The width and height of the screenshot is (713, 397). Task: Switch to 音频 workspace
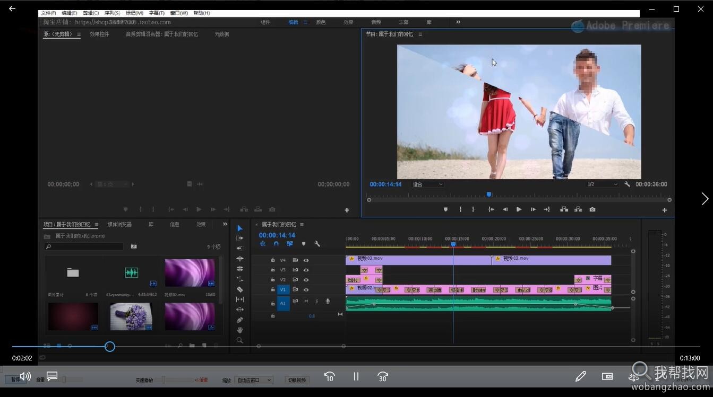click(x=376, y=22)
